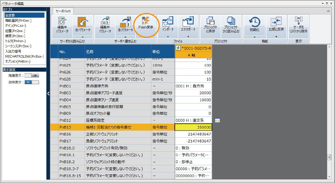Expand the 初期化 dropdown arrow
The image size is (335, 183).
point(255,37)
